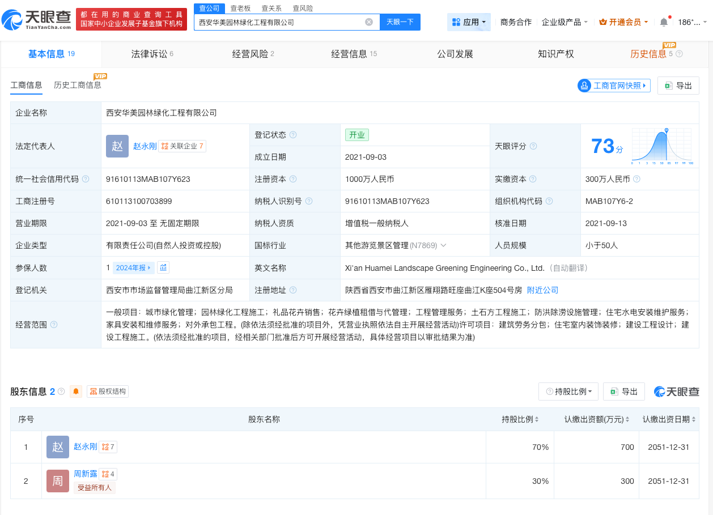Switch to 经营风险 tab
This screenshot has height=515, width=713.
(253, 54)
